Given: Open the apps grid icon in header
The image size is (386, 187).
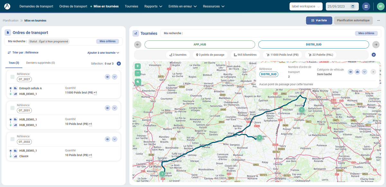Looking at the screenshot, I should (366, 6).
